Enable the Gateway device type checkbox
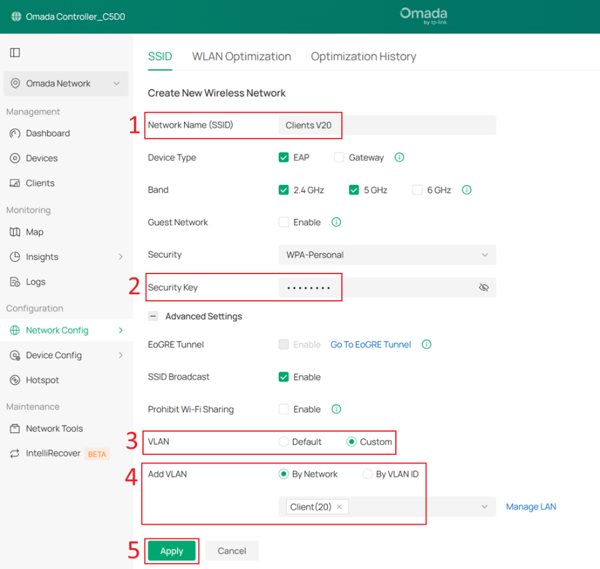The image size is (600, 569). [339, 157]
